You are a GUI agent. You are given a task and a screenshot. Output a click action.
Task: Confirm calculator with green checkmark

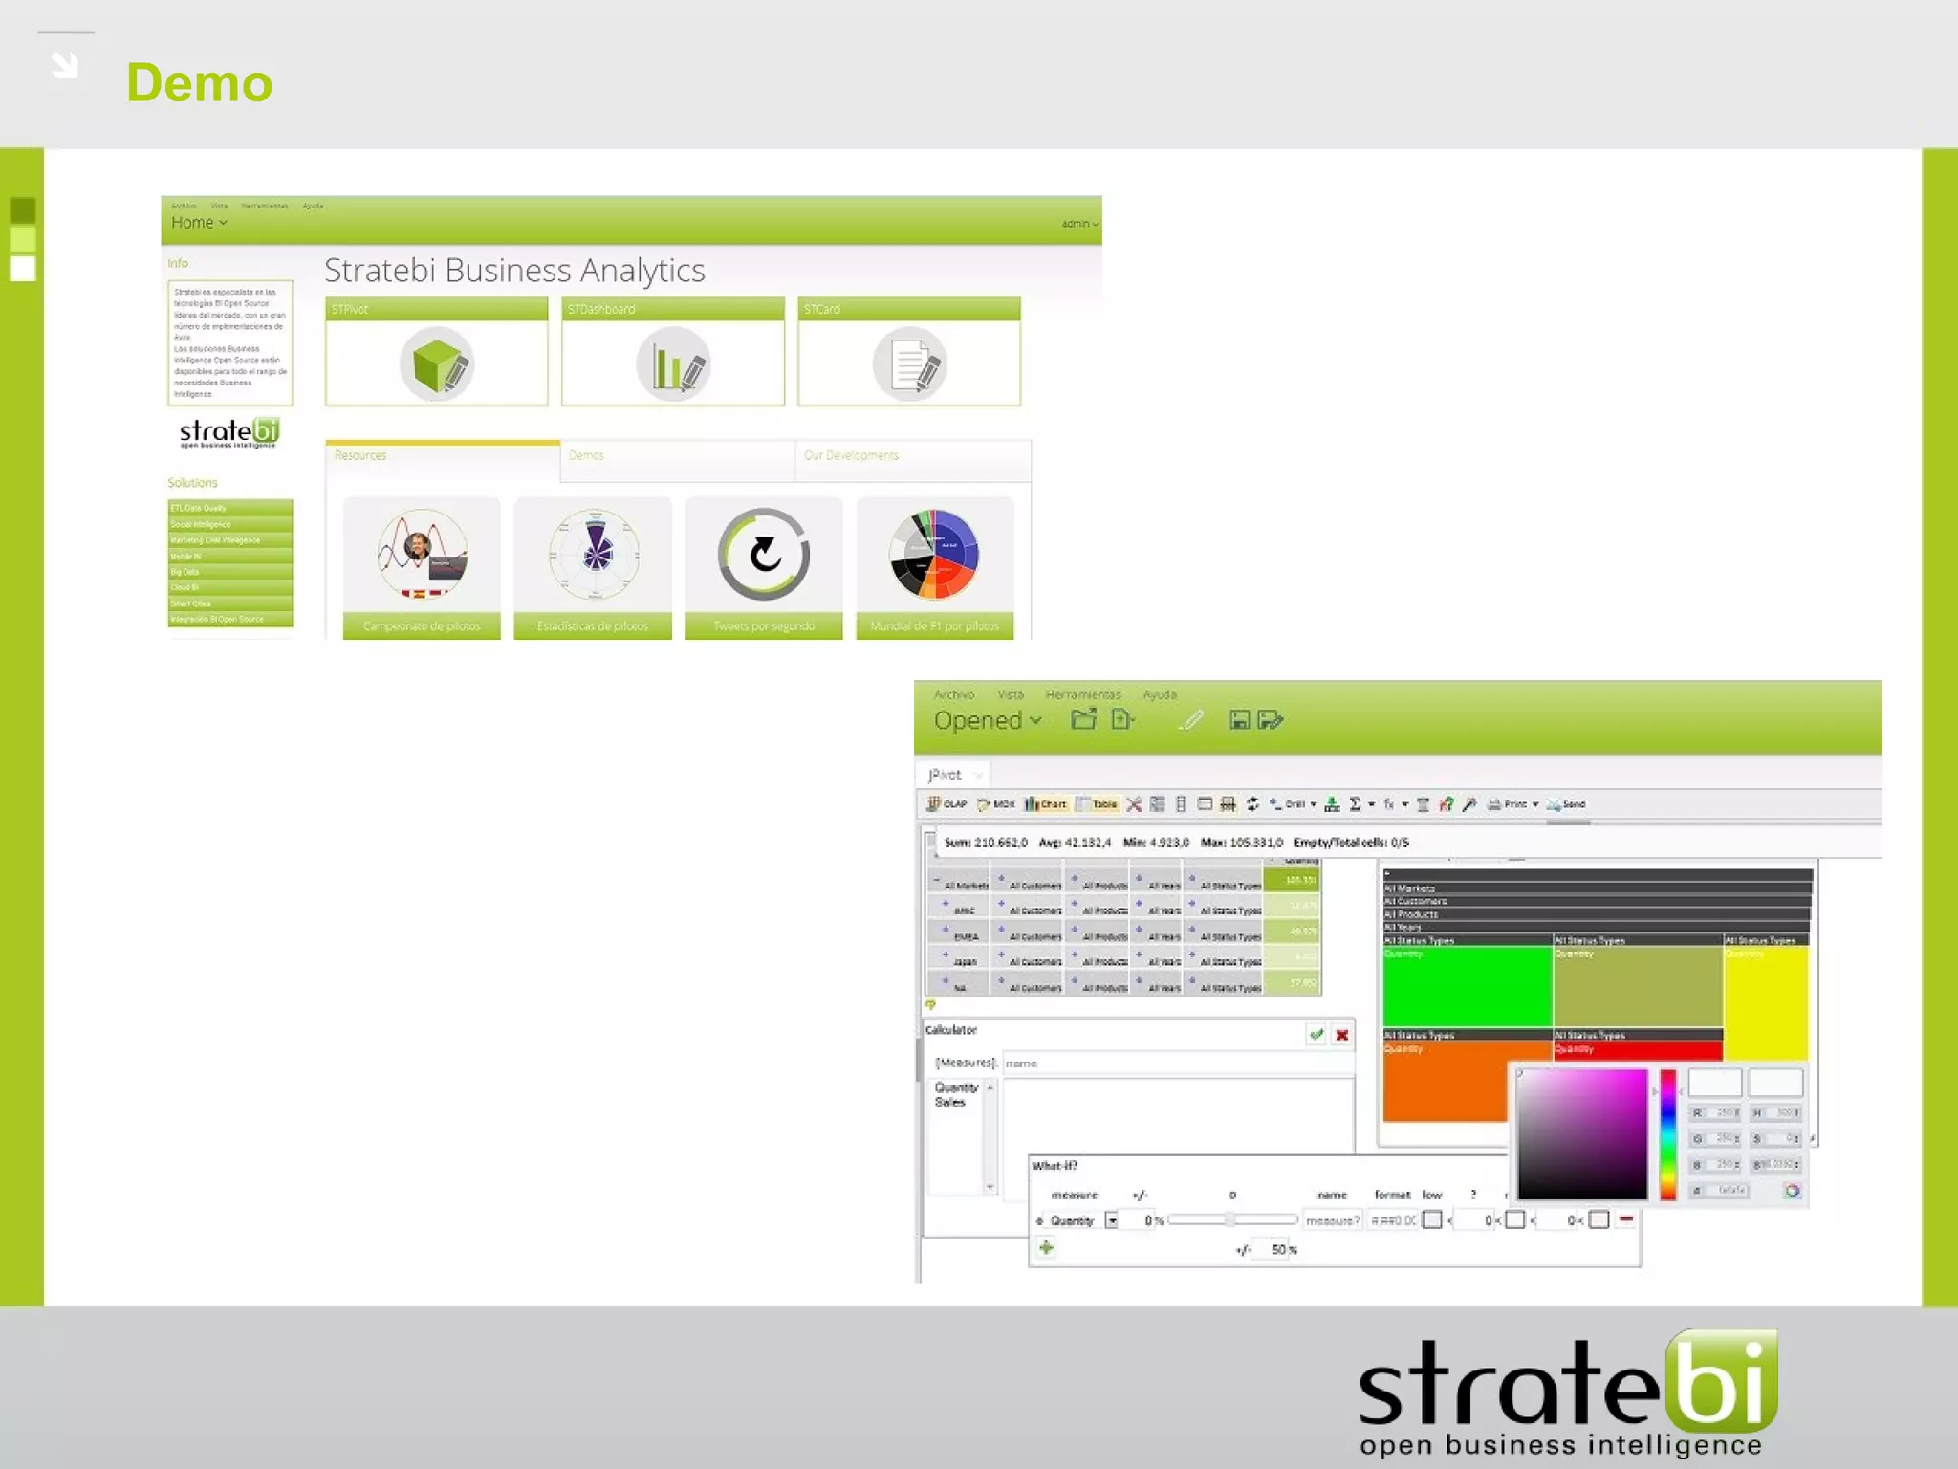pos(1316,1034)
